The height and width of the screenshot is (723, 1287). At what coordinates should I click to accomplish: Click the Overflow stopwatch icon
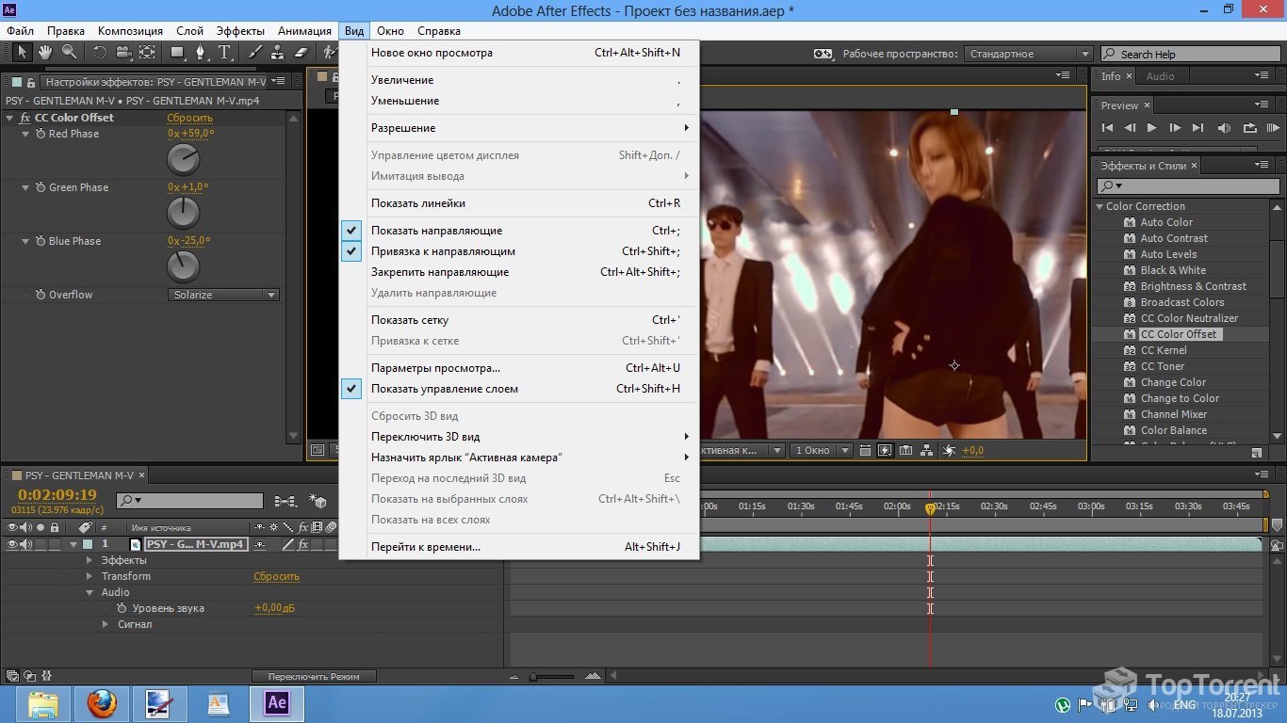point(41,295)
